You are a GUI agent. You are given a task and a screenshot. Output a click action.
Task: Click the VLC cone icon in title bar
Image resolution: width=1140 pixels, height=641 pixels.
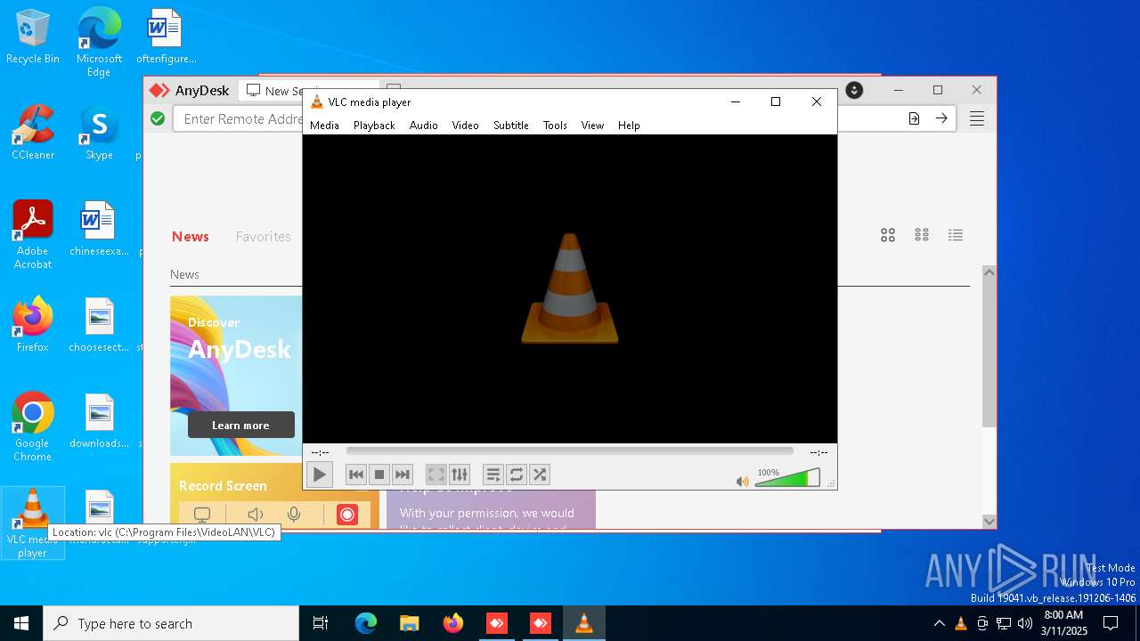point(316,101)
